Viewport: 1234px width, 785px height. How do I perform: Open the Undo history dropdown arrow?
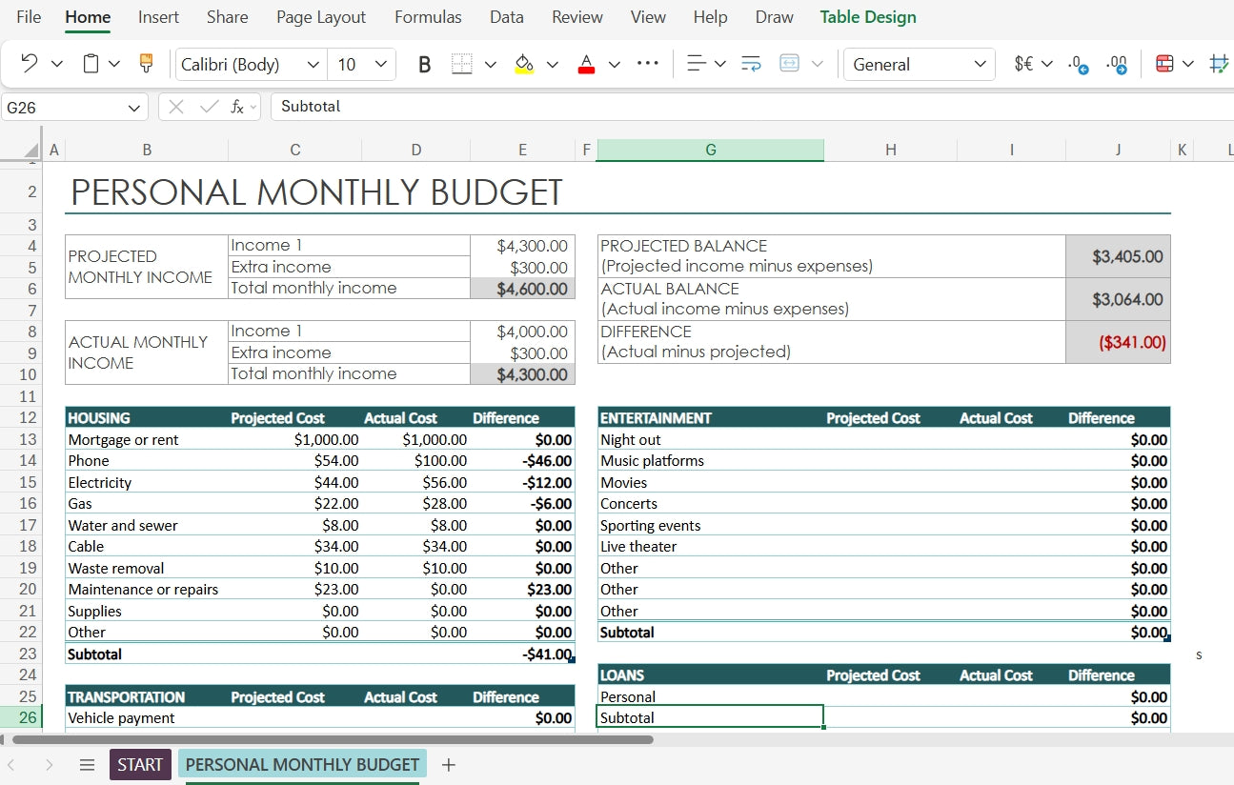pos(57,64)
